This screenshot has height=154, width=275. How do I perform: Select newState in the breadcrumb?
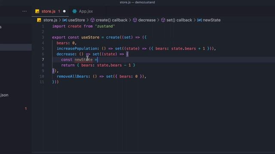(212, 20)
